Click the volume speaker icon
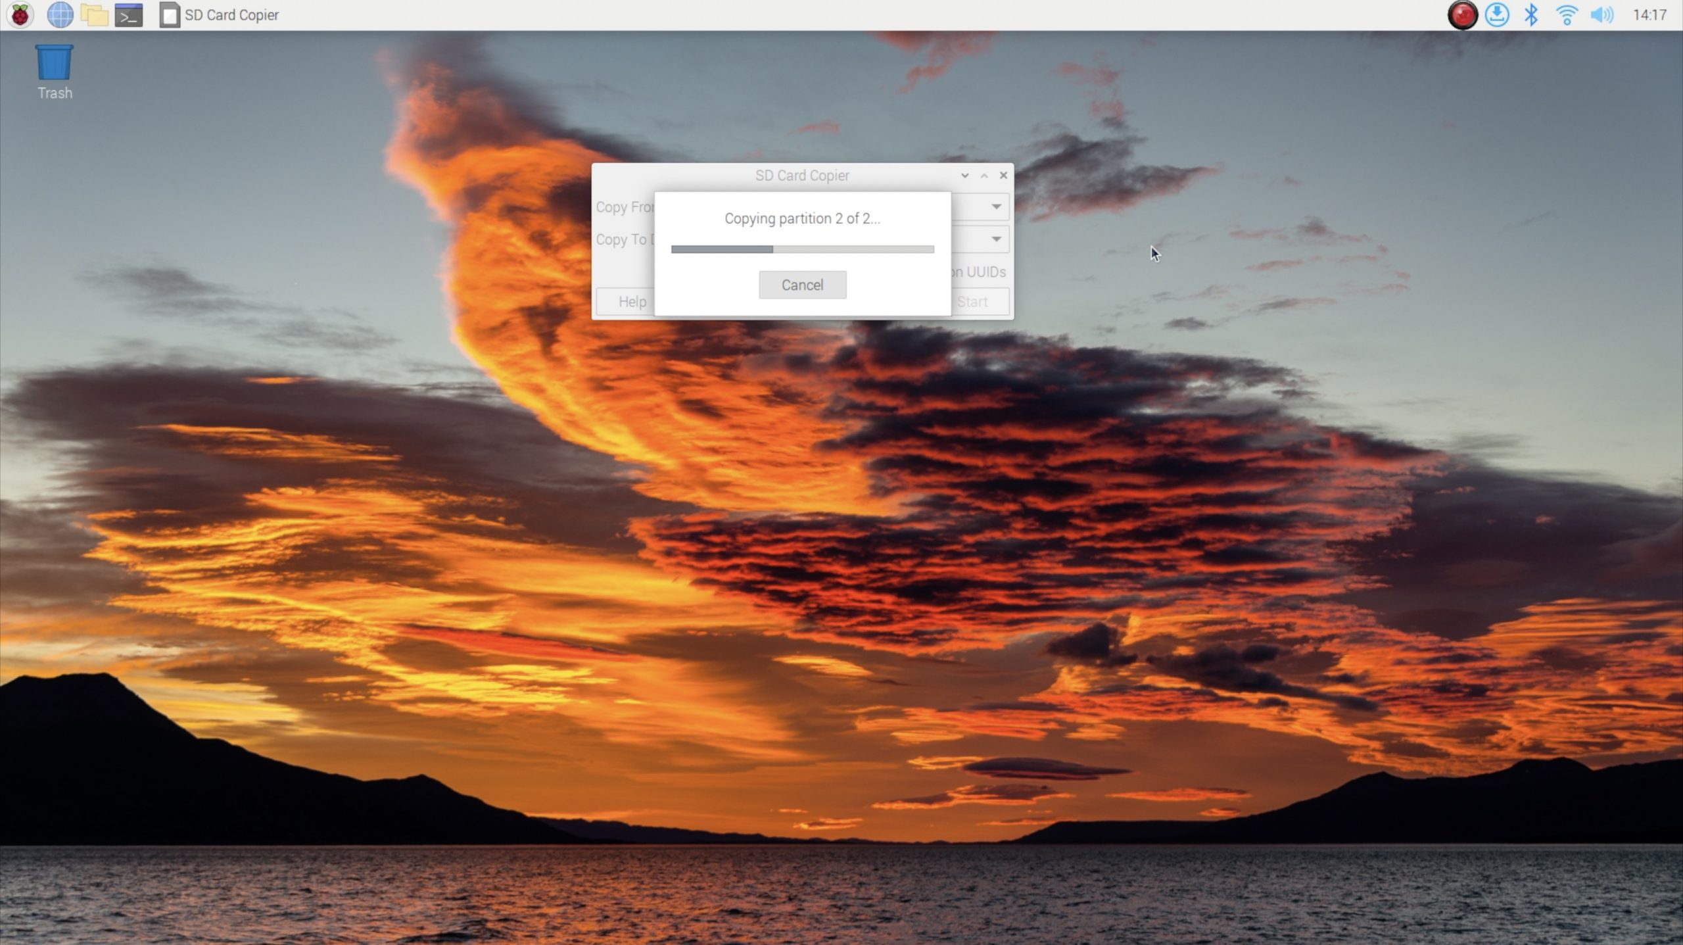 coord(1601,14)
